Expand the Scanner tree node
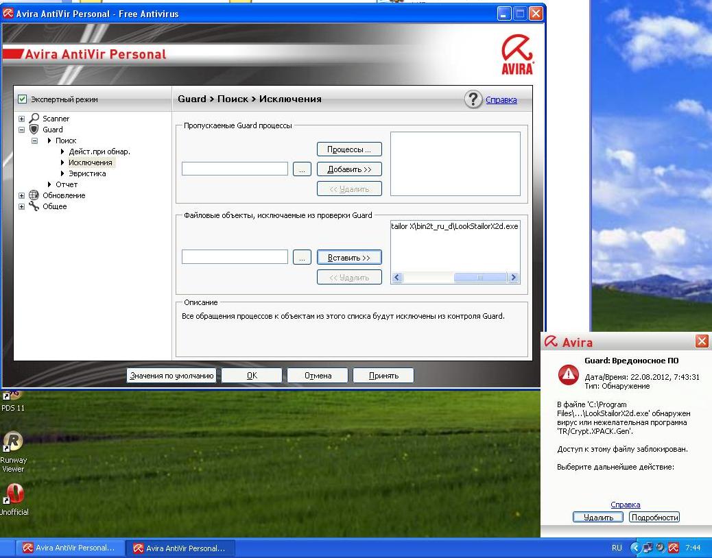The width and height of the screenshot is (712, 558). [x=21, y=119]
